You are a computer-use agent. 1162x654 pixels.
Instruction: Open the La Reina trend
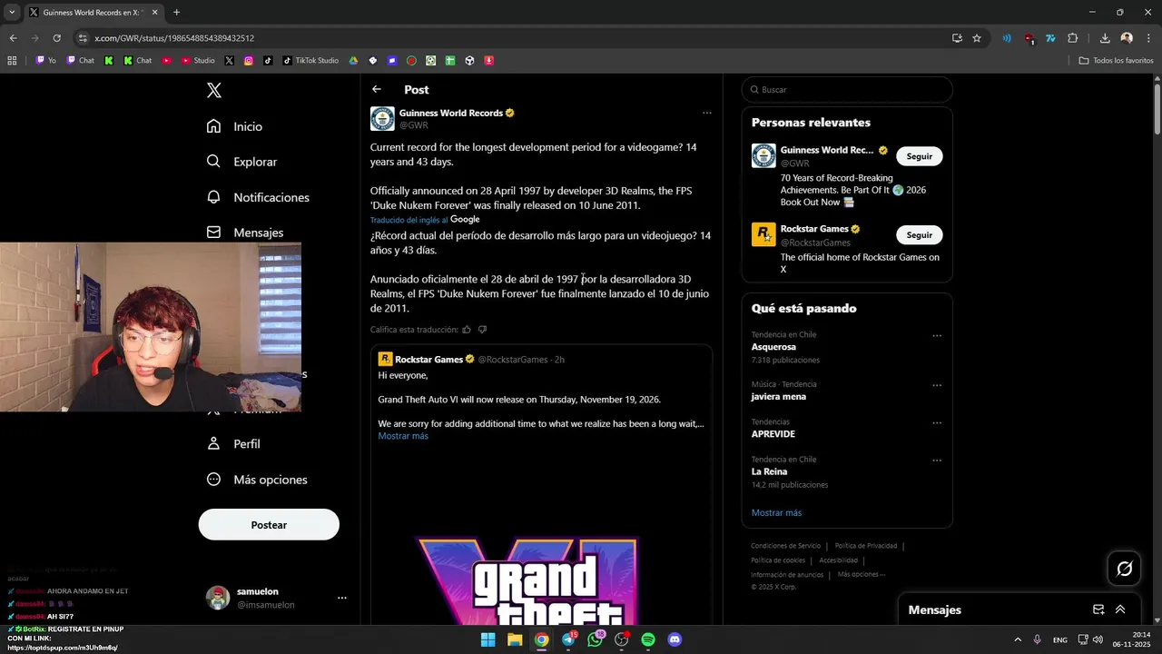(x=769, y=471)
